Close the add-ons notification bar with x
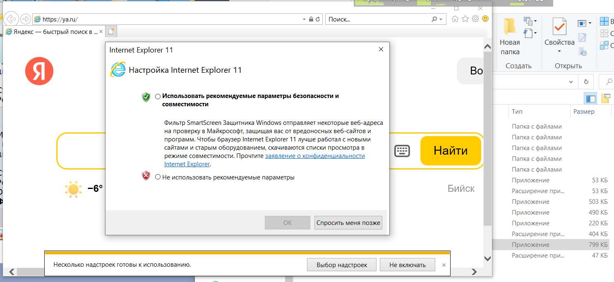614x282 pixels. pyautogui.click(x=444, y=265)
